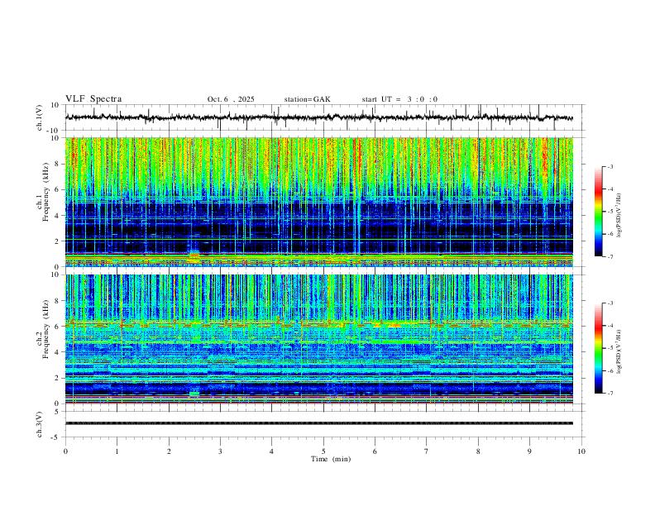Click the upper 'log(PSD)(V²/Hz)' colorbar label
The image size is (655, 506).
619,216
